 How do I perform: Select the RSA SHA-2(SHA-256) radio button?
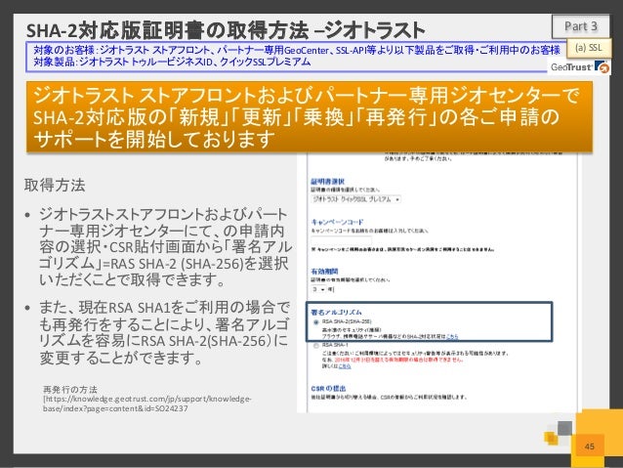coord(316,322)
